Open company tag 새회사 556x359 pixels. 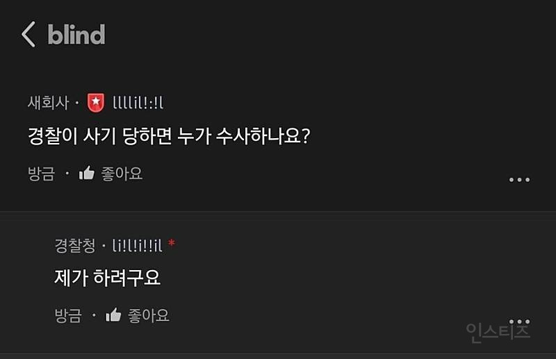(48, 103)
